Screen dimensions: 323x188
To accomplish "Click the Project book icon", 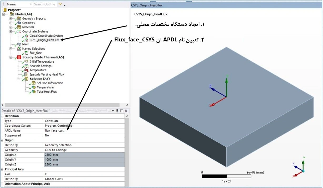I will click(x=5, y=10).
